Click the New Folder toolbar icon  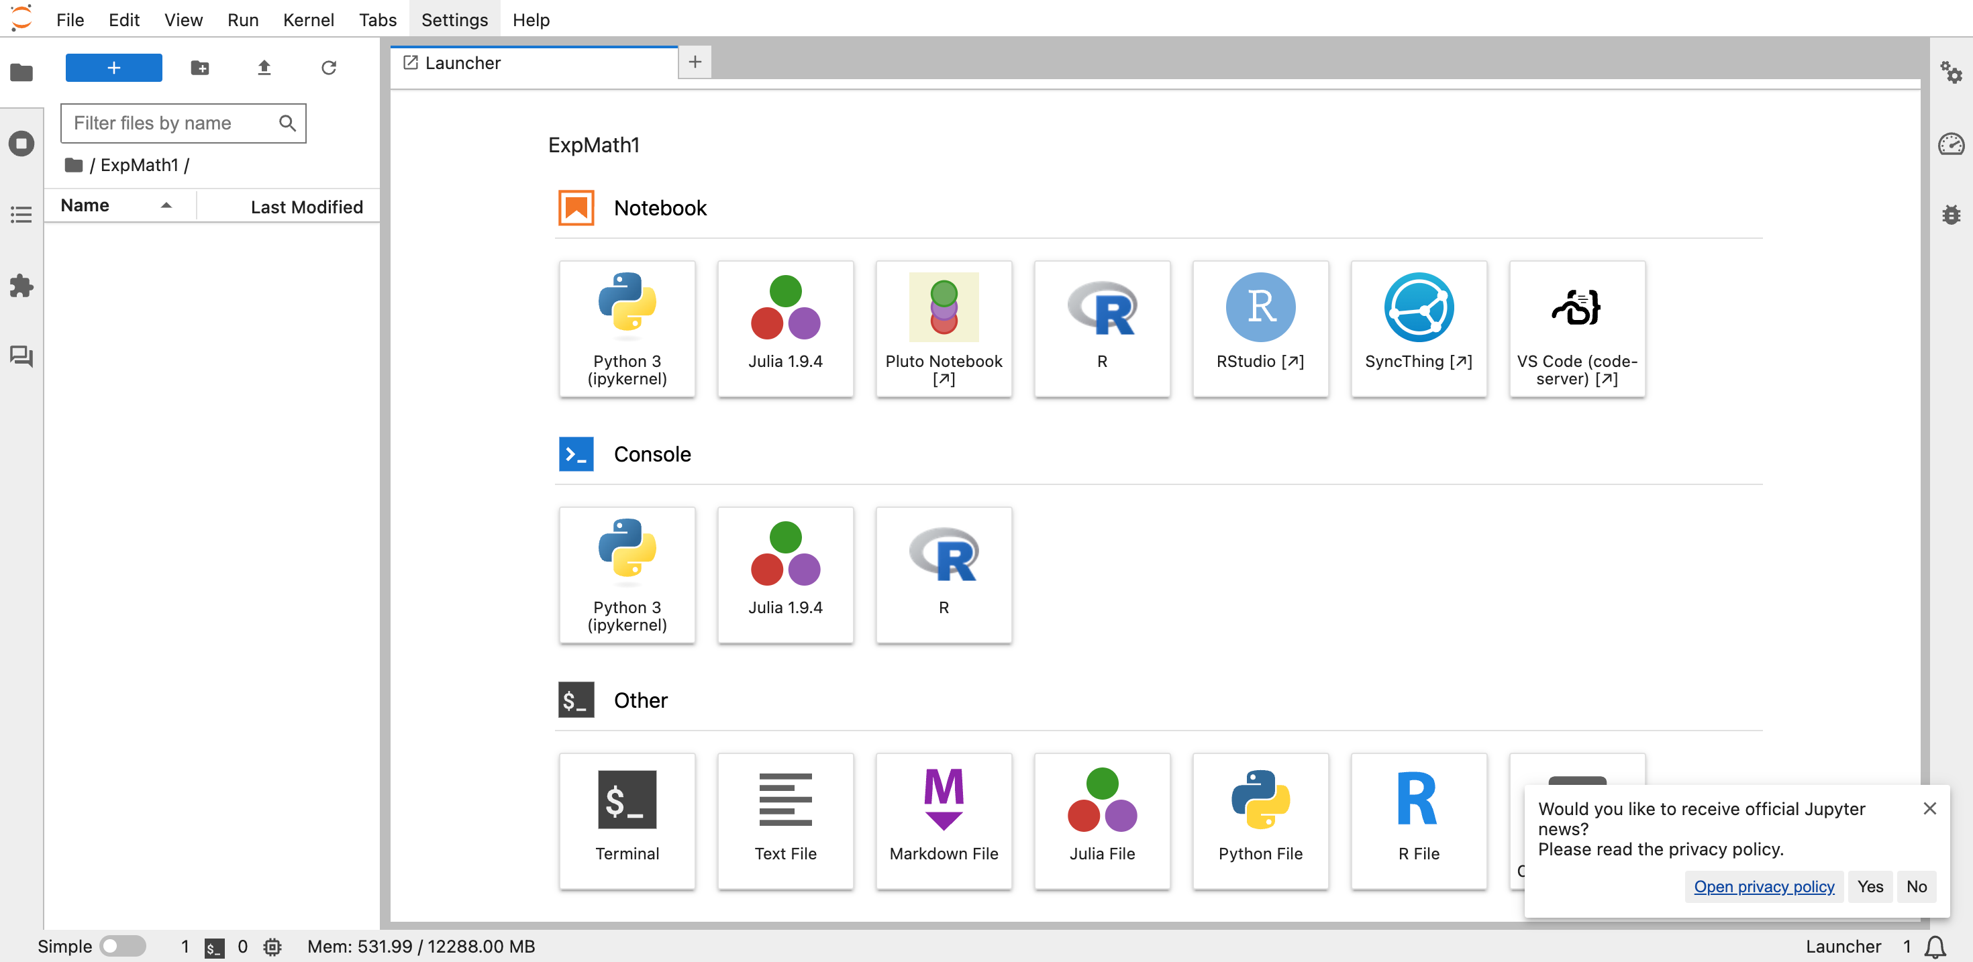pos(200,68)
